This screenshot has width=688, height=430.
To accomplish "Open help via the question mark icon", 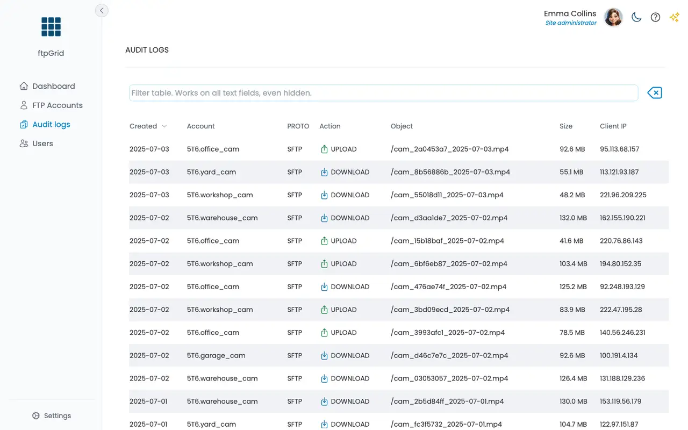I will 655,17.
